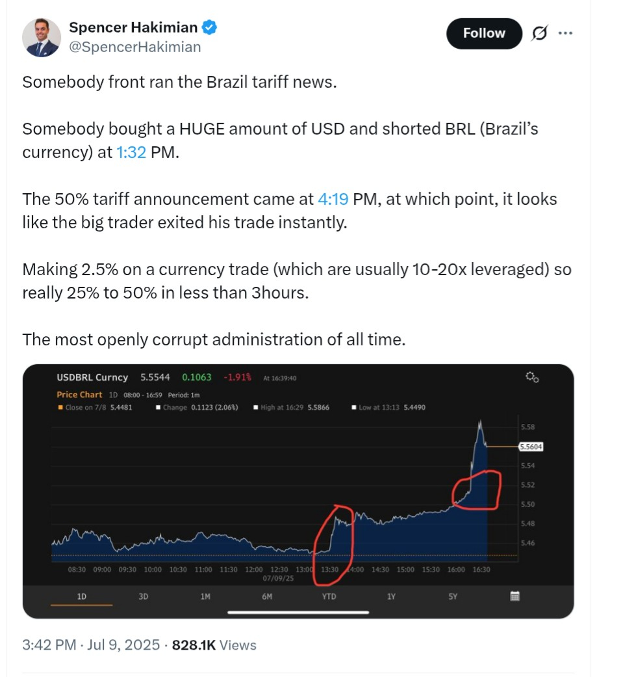Select the 5Y range tab
The width and height of the screenshot is (621, 677).
point(453,596)
